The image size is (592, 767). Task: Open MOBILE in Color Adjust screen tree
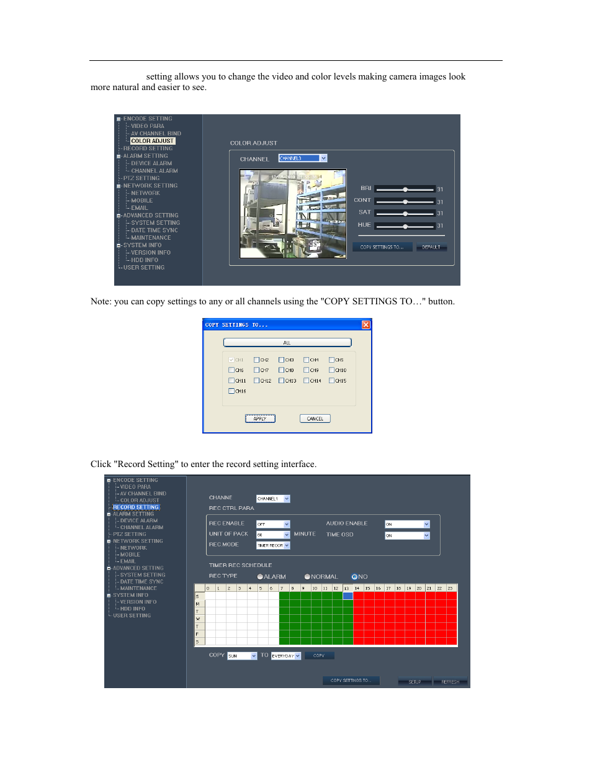tap(141, 201)
